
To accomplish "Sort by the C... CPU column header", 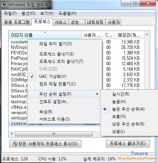I will [x=109, y=35].
